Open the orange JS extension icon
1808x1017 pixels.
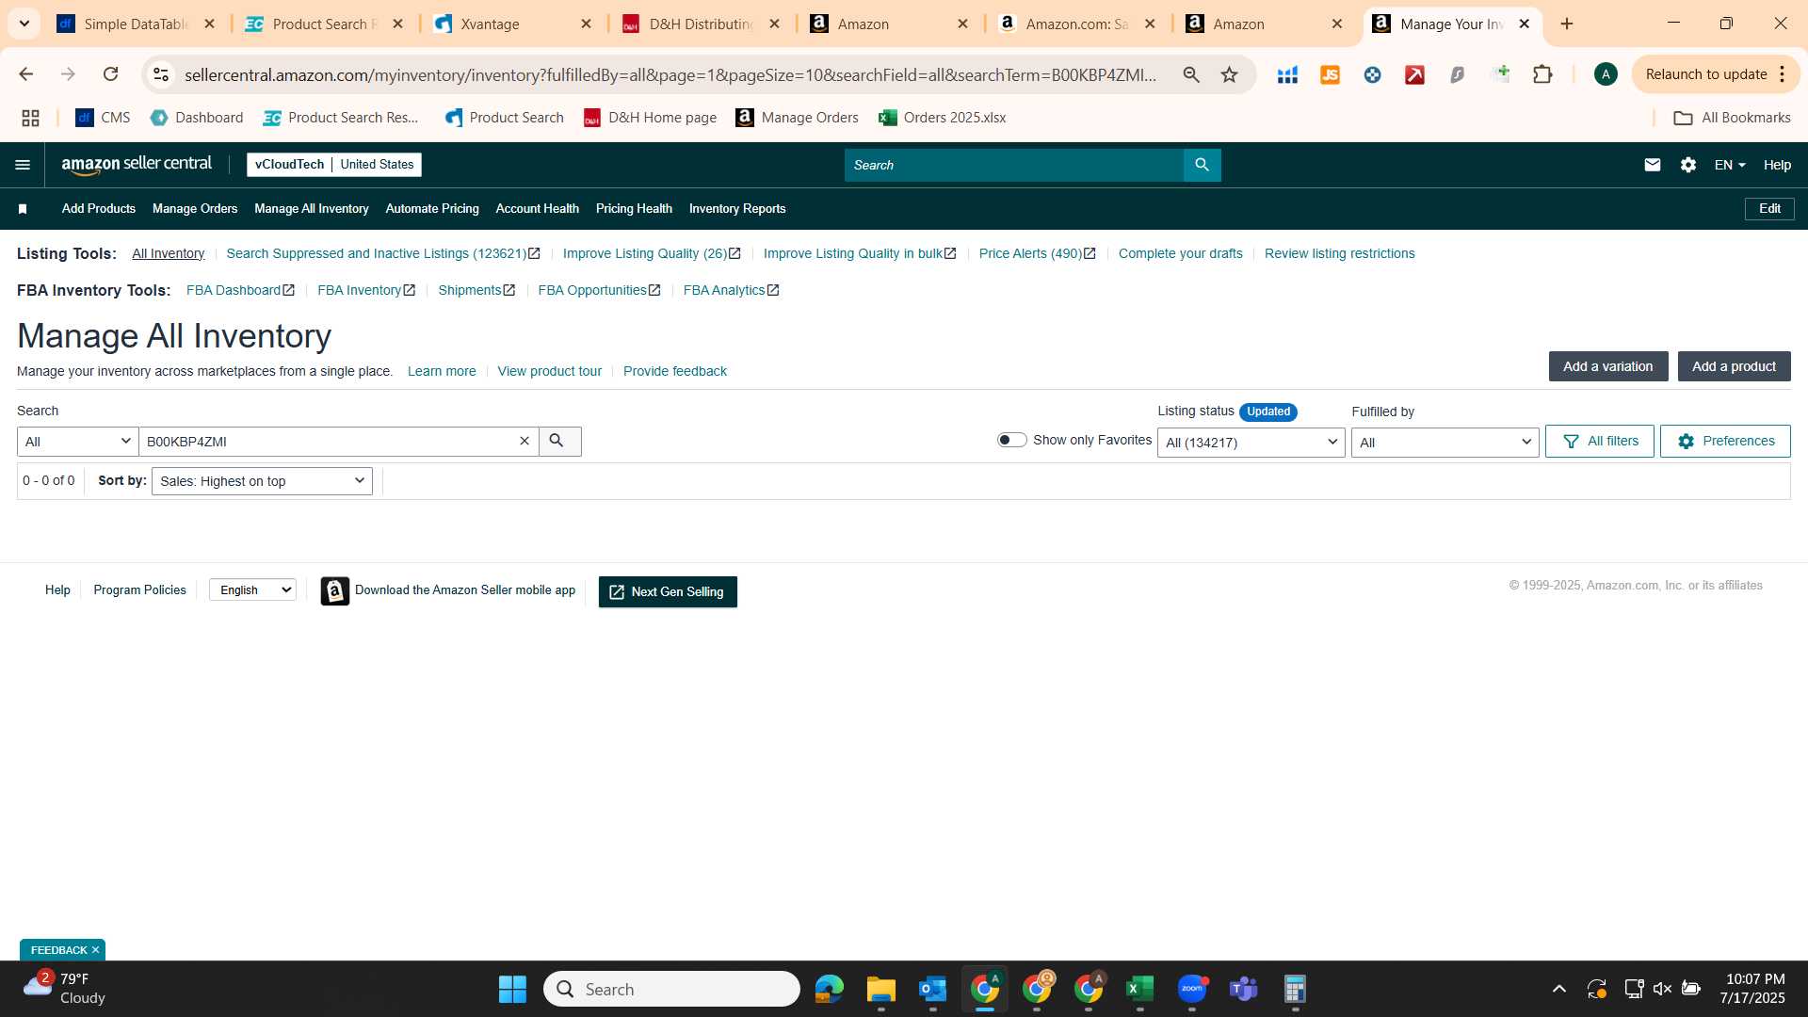pyautogui.click(x=1330, y=74)
